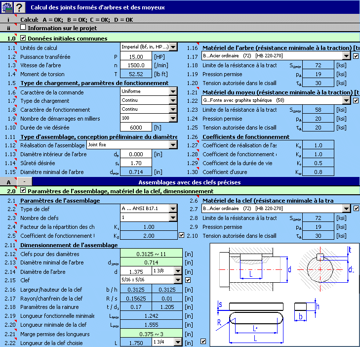Toggle checkbox beside Matériel du moyeu dropdown
Screen dimensions: 360x347
tap(356, 100)
